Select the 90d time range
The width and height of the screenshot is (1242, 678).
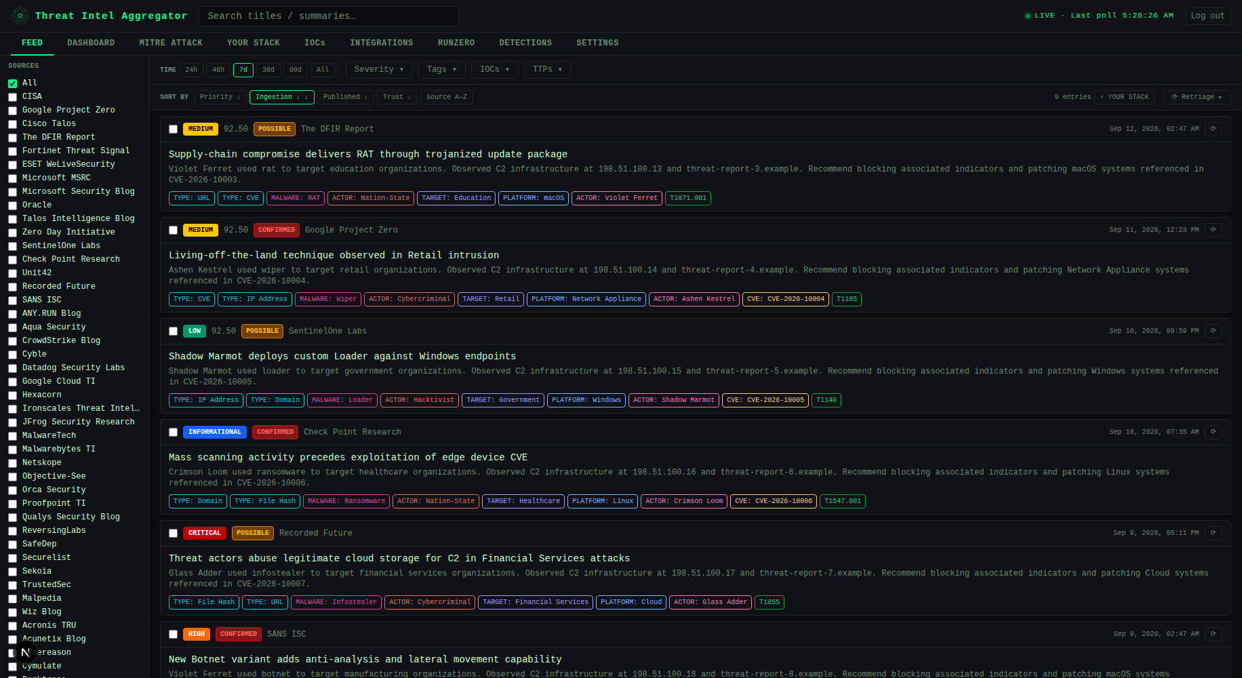pos(296,70)
